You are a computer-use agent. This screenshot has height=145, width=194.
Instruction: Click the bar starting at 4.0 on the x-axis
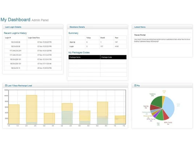pyautogui.click(x=67, y=114)
